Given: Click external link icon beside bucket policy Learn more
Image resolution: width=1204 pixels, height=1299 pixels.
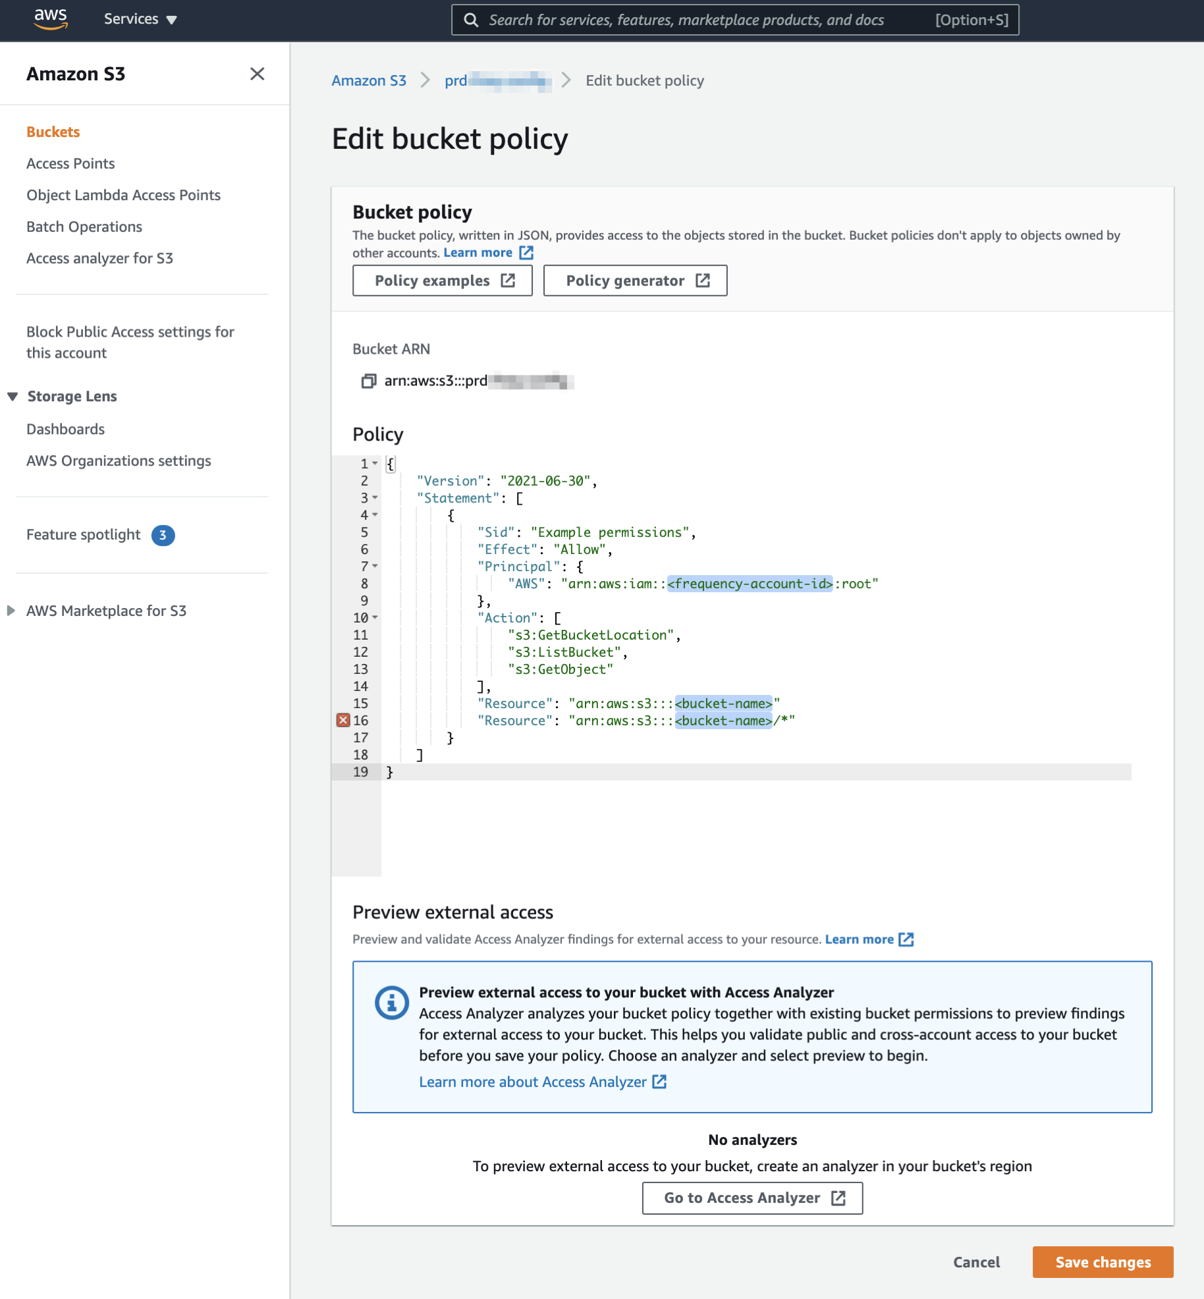Looking at the screenshot, I should (526, 253).
